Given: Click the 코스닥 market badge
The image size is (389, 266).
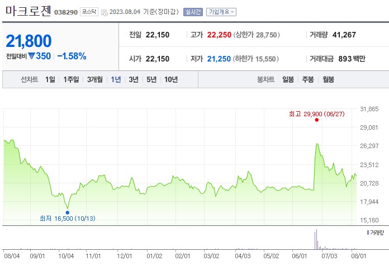Looking at the screenshot, I should tap(89, 12).
